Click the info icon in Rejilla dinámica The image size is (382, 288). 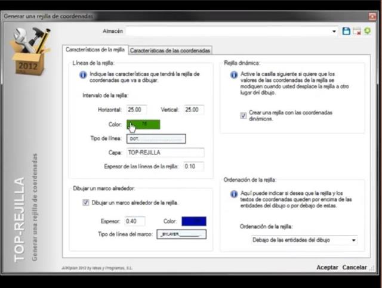point(234,75)
